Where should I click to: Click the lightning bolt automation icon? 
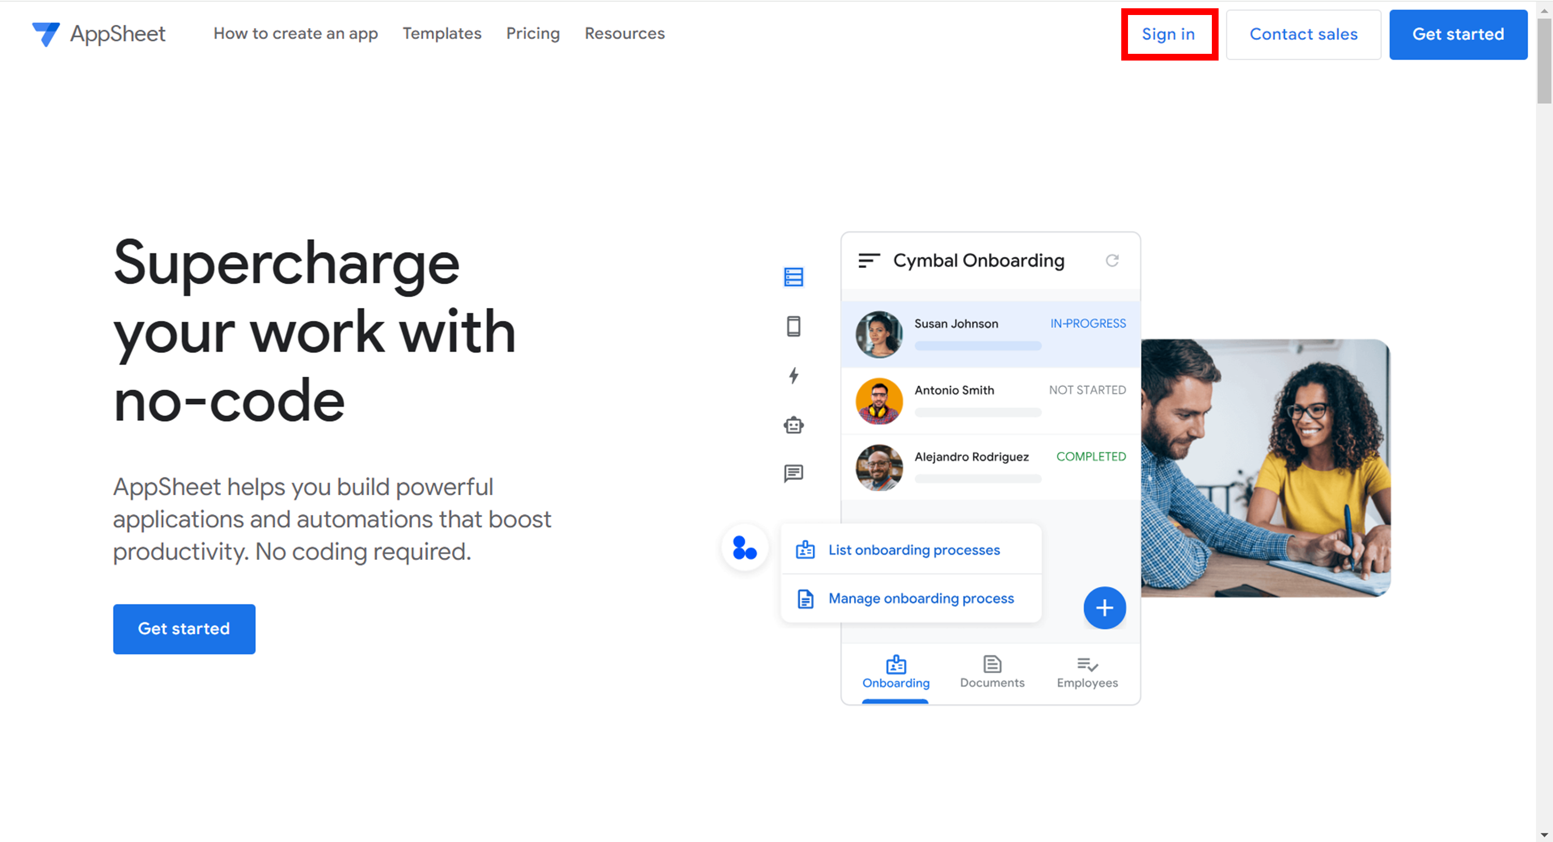pos(794,376)
